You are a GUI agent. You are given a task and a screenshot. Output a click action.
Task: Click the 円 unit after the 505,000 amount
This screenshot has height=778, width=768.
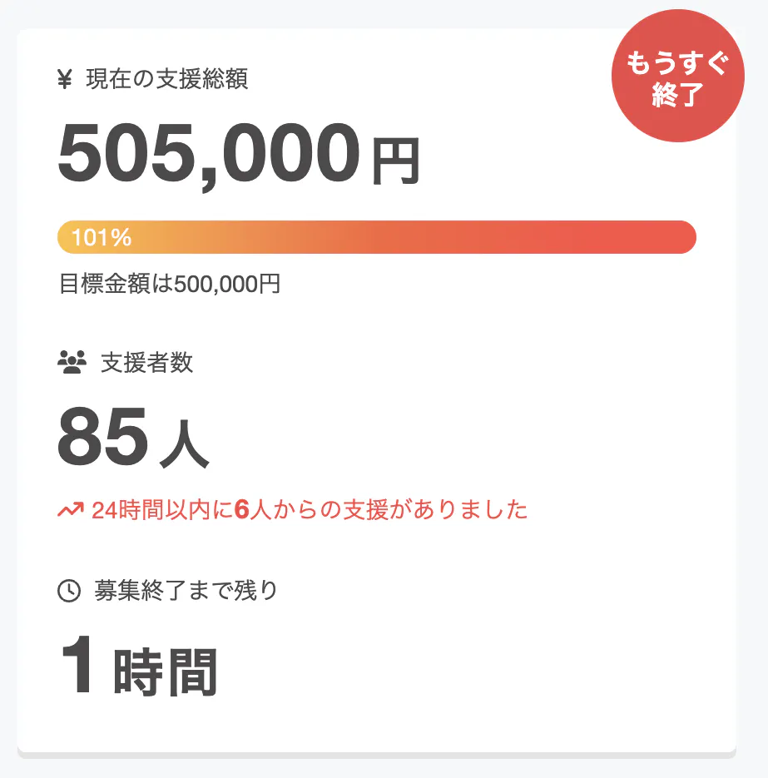(395, 164)
